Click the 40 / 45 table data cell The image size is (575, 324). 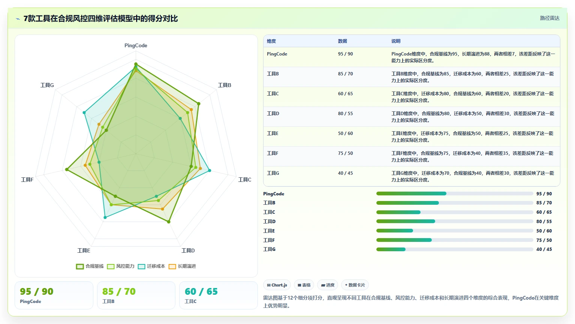pyautogui.click(x=345, y=173)
